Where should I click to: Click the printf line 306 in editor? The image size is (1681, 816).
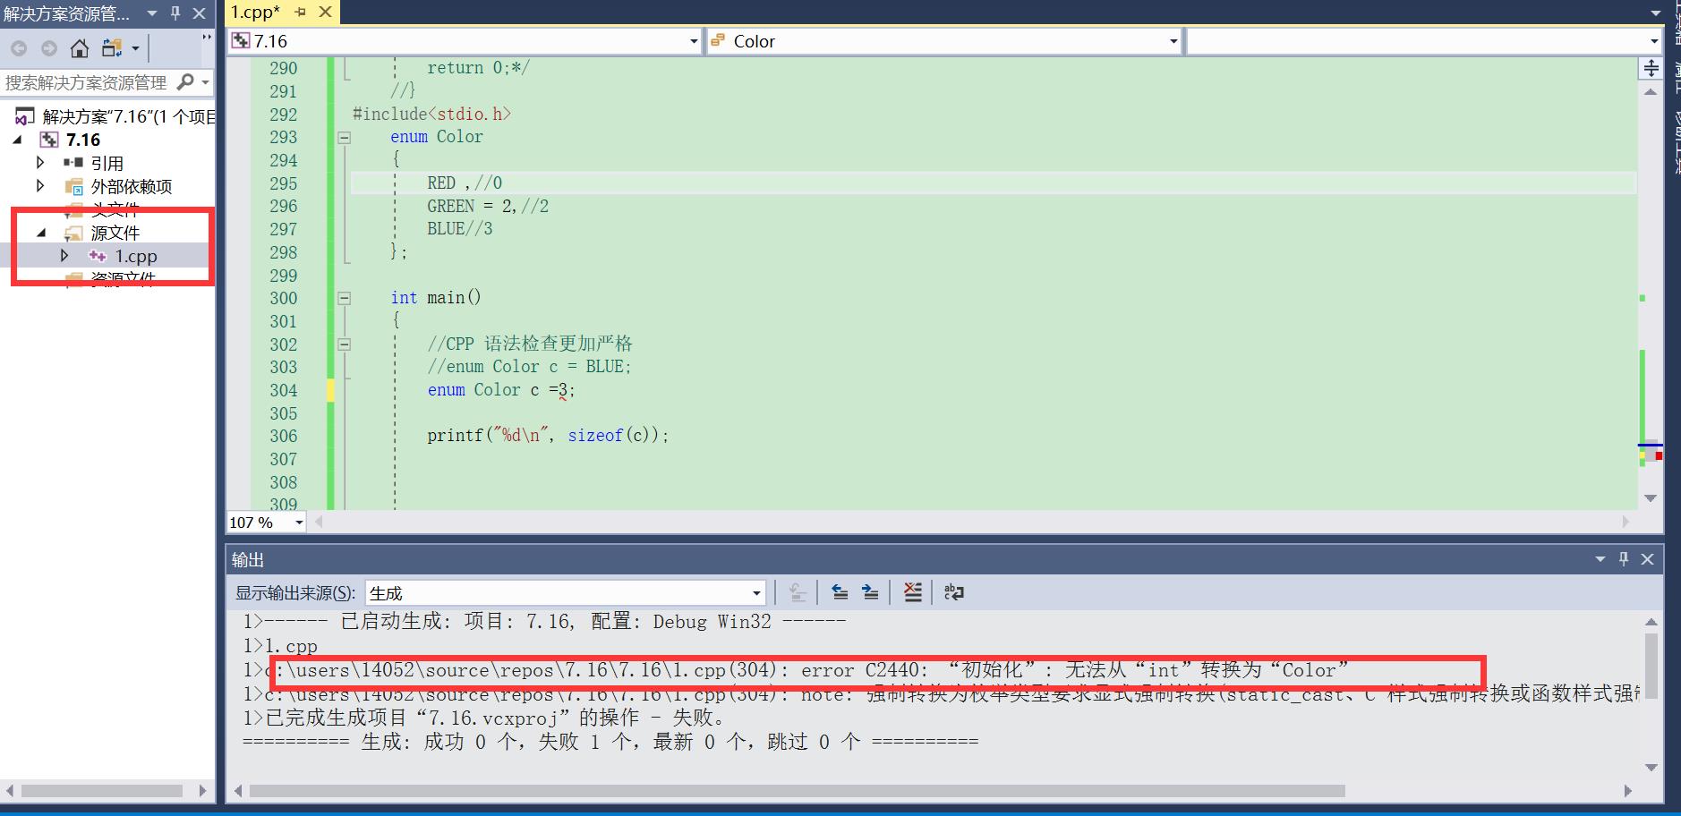coord(548,436)
